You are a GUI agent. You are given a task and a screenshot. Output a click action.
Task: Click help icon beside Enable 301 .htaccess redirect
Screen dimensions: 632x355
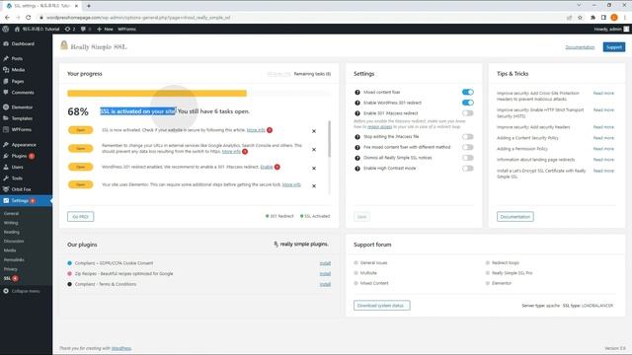pos(357,113)
